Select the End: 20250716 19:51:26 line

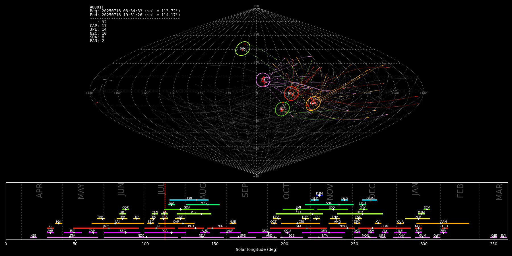click(x=135, y=15)
